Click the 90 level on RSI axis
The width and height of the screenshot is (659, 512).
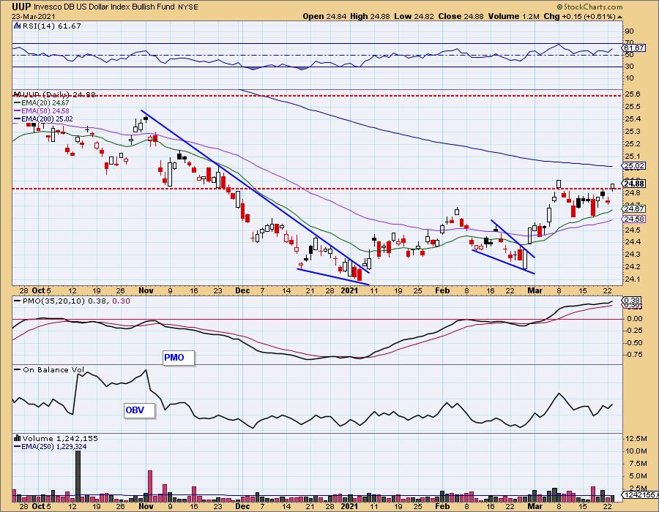pos(629,31)
